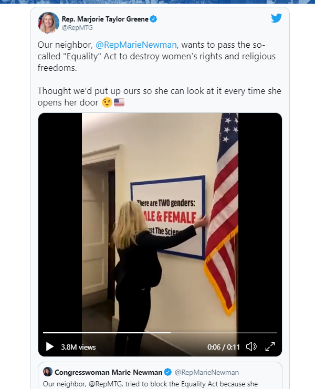315x389 pixels.
Task: Open the @RepMTG handle under the author name
Action: click(77, 28)
